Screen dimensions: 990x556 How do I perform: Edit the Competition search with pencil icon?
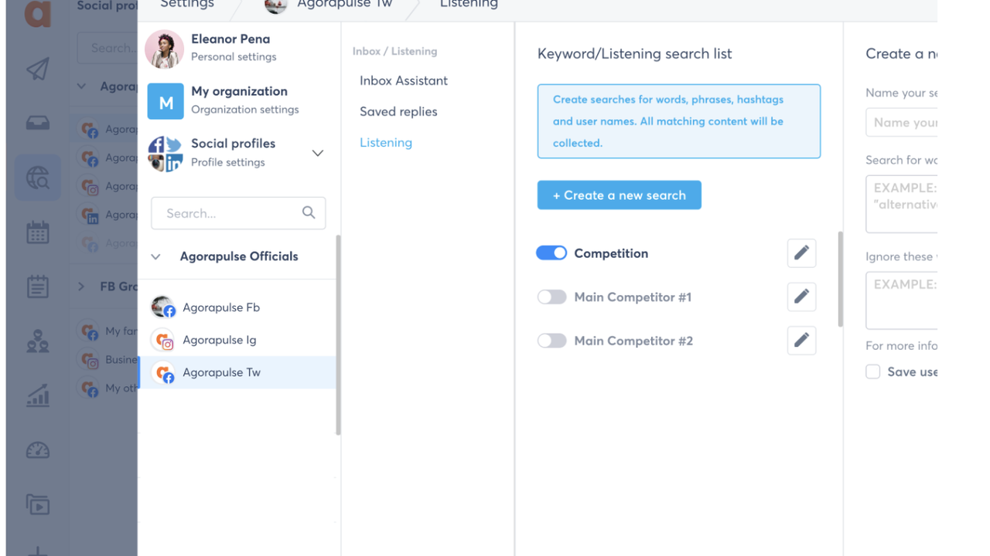[x=801, y=253]
